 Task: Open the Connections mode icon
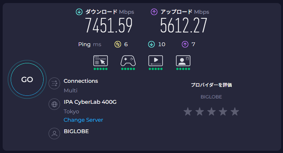tap(54, 83)
